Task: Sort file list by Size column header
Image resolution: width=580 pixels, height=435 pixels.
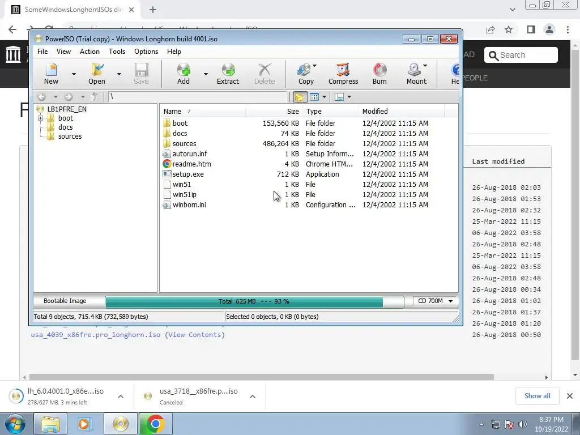Action: click(x=274, y=112)
